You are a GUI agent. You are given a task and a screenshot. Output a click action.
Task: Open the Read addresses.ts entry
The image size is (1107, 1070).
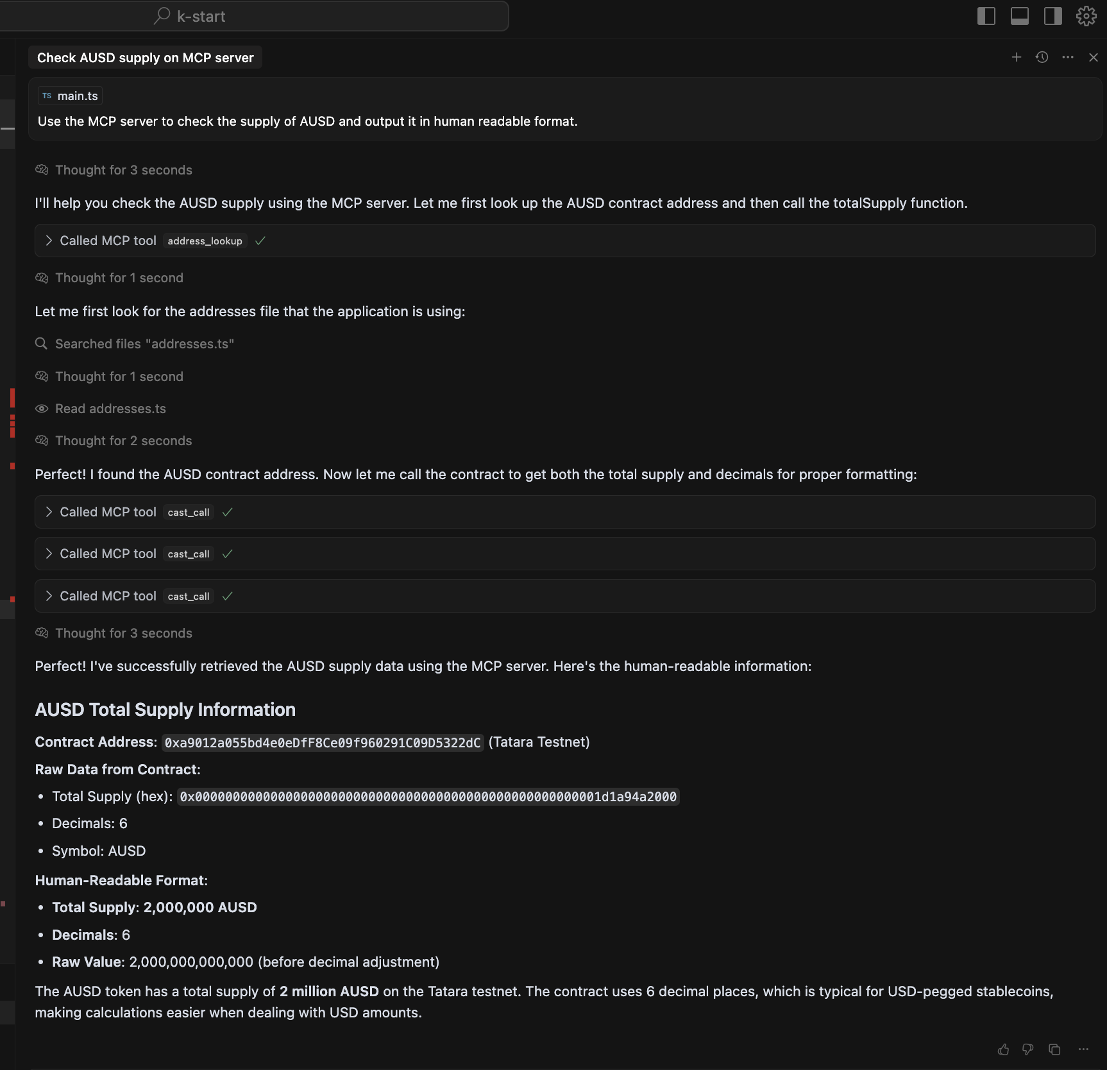click(x=110, y=409)
